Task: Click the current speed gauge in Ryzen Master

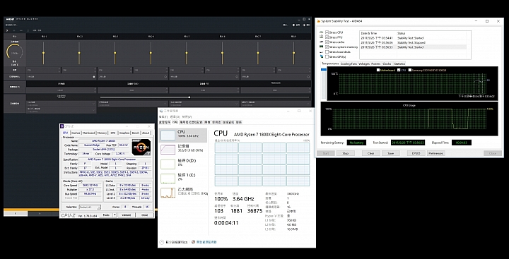Action: 15,52
